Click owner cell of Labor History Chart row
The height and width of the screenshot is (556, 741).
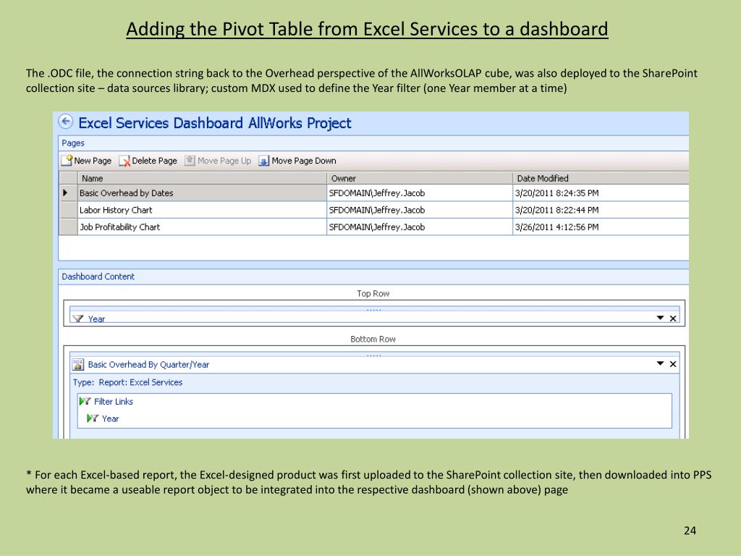click(420, 210)
